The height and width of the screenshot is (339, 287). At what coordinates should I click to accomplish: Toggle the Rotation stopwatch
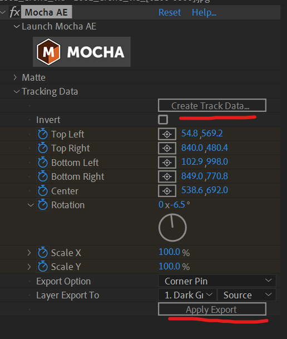coord(42,205)
